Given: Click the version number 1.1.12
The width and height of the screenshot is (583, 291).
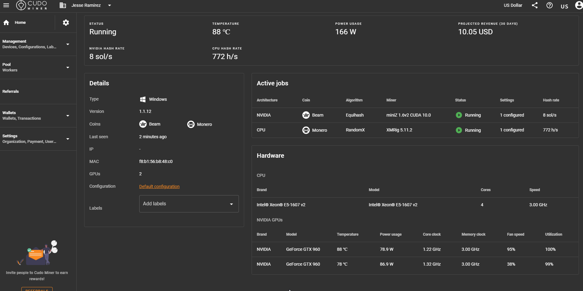Looking at the screenshot, I should point(145,111).
